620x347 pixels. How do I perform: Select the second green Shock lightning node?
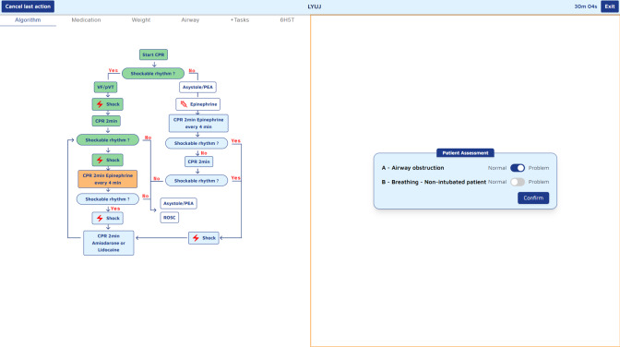click(x=108, y=160)
